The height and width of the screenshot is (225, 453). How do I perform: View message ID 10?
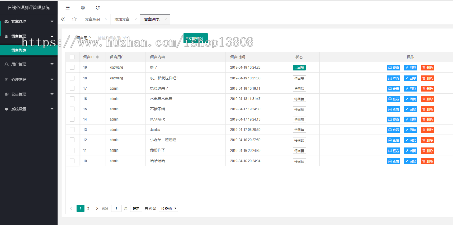click(x=393, y=161)
